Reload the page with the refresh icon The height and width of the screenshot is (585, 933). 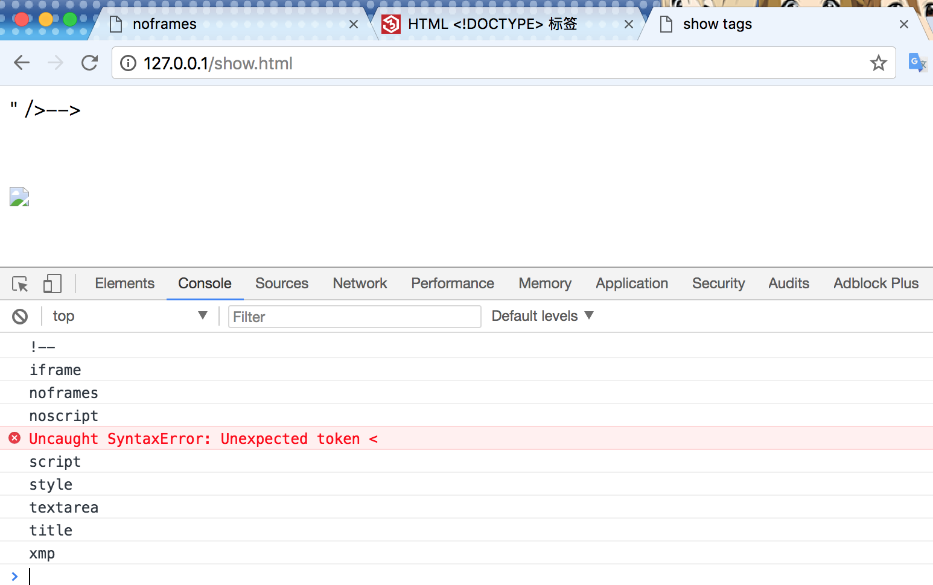coord(90,63)
